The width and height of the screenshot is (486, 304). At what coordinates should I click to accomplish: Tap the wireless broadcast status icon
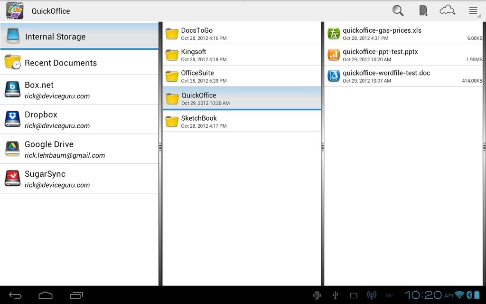pyautogui.click(x=371, y=295)
